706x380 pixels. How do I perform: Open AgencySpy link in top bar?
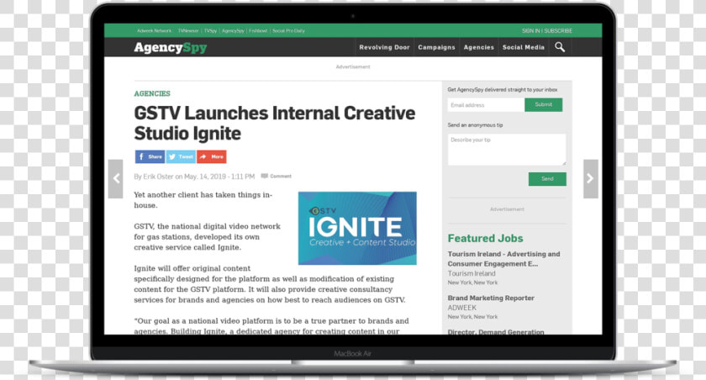point(233,30)
